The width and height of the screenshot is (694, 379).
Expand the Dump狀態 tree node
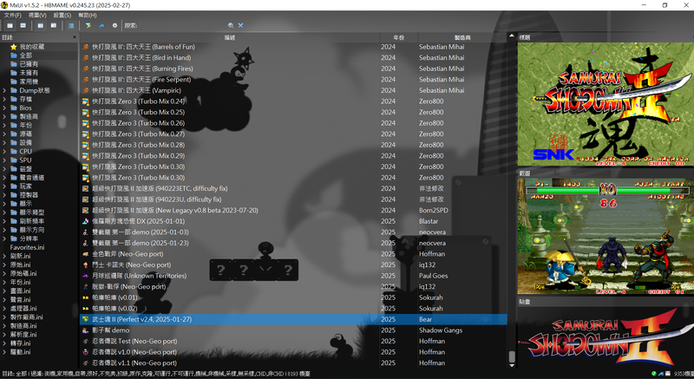pyautogui.click(x=4, y=90)
